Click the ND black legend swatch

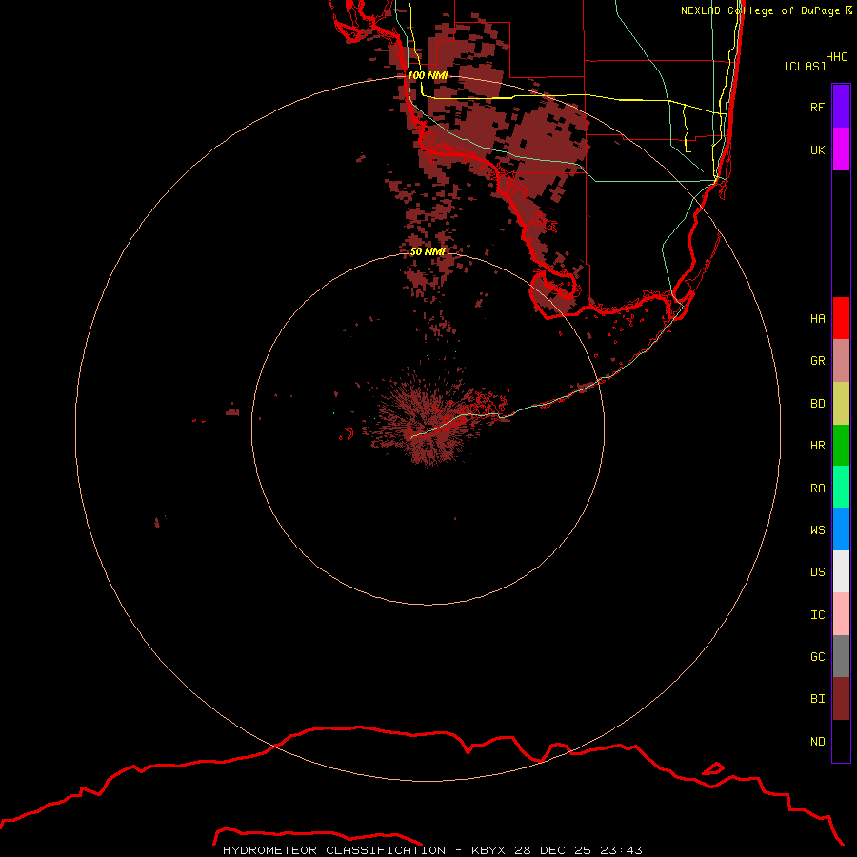point(841,741)
